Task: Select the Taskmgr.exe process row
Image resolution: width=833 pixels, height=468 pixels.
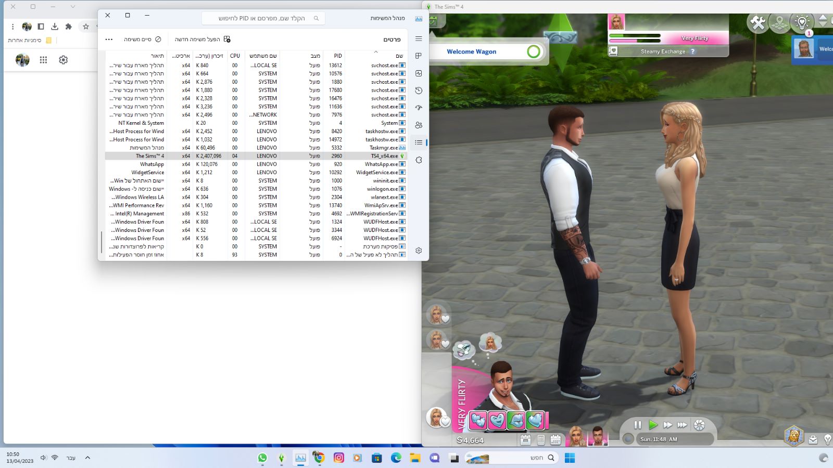Action: tap(256, 148)
